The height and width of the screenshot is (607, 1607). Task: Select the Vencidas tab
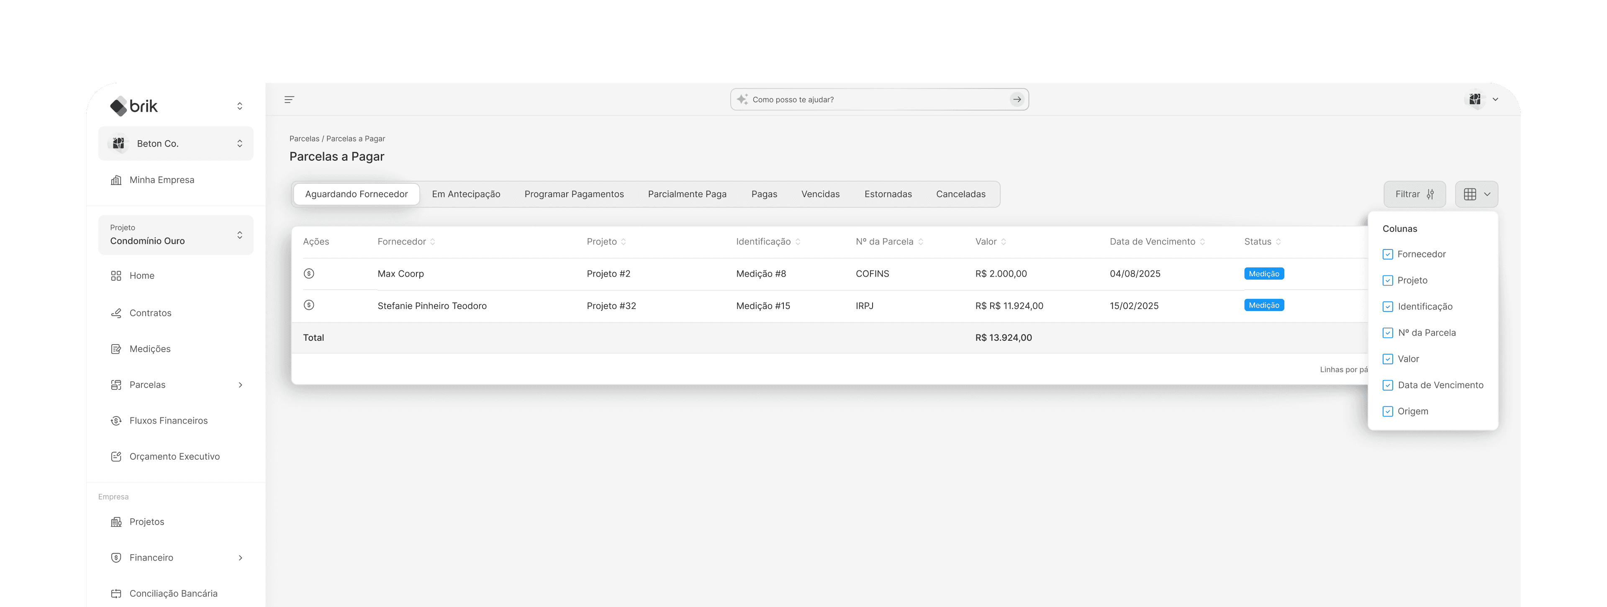[x=820, y=194]
